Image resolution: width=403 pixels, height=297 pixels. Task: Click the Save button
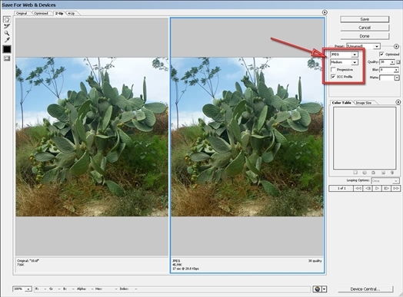click(365, 19)
